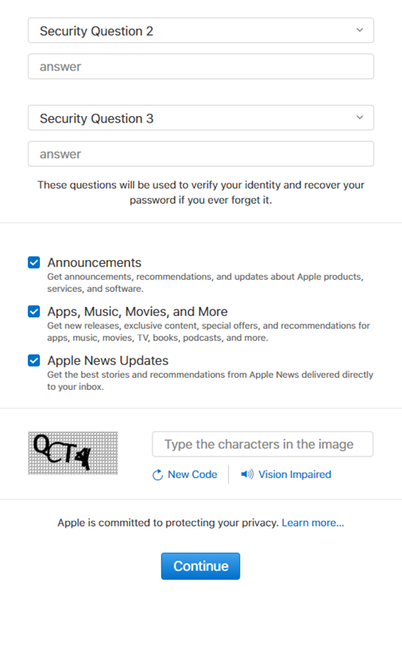
Task: Click the chevron on Security Question 2
Action: coord(360,30)
